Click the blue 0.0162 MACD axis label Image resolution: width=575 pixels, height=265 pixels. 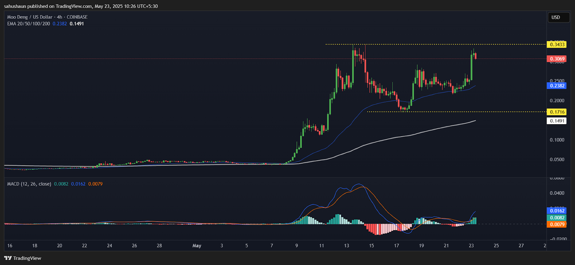pyautogui.click(x=557, y=211)
